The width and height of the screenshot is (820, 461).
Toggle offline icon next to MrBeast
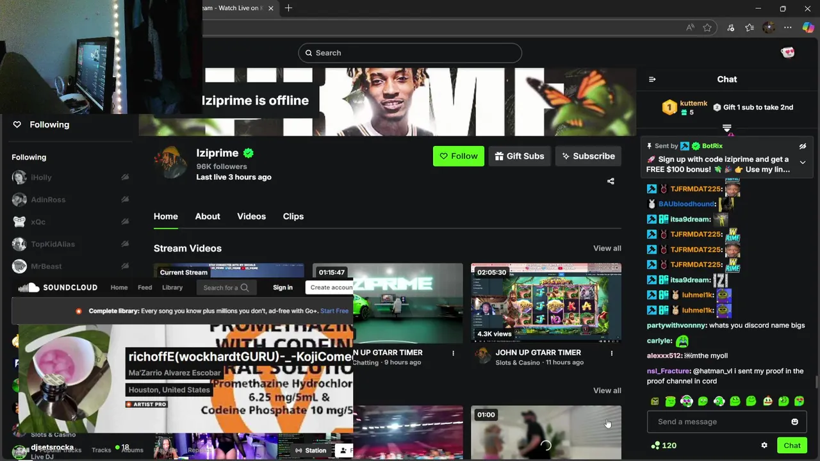[x=125, y=266]
